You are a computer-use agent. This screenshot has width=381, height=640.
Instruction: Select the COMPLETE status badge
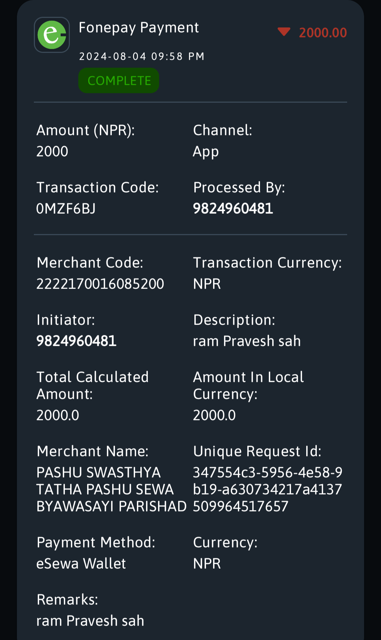coord(119,81)
